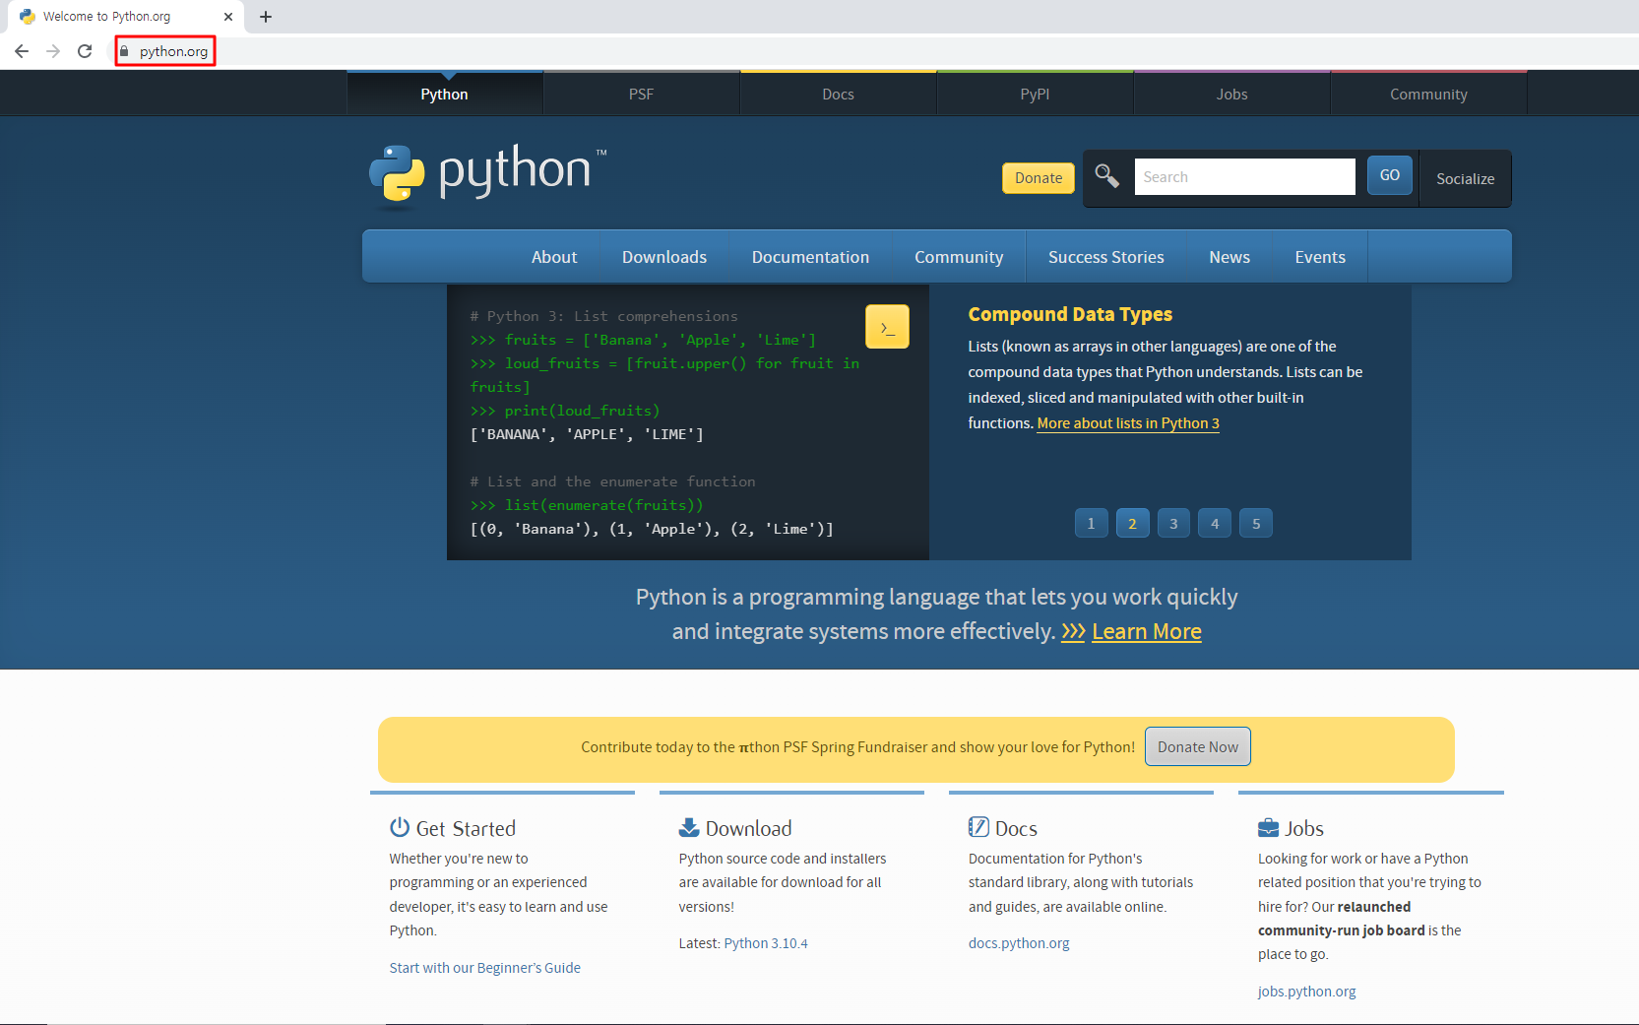Click the yellow Donate button
Image resolution: width=1639 pixels, height=1025 pixels.
click(x=1039, y=178)
